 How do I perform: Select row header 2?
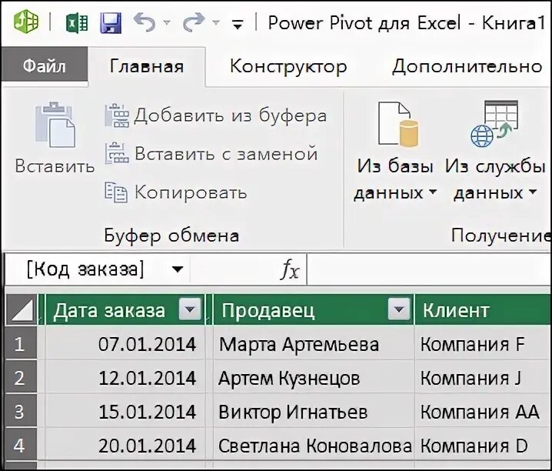pos(21,377)
